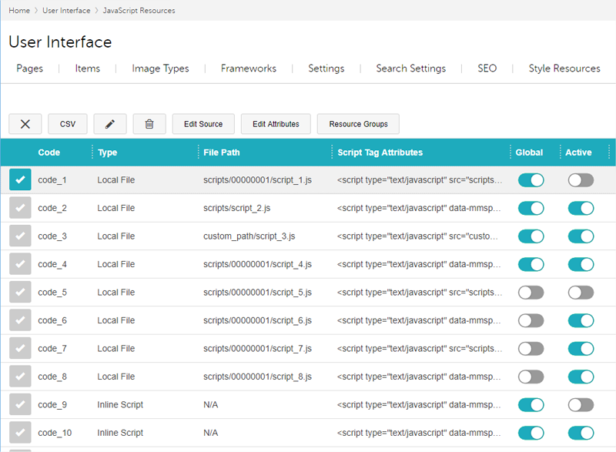Select the code_6 row checkbox
Viewport: 616px width, 452px height.
coord(20,320)
